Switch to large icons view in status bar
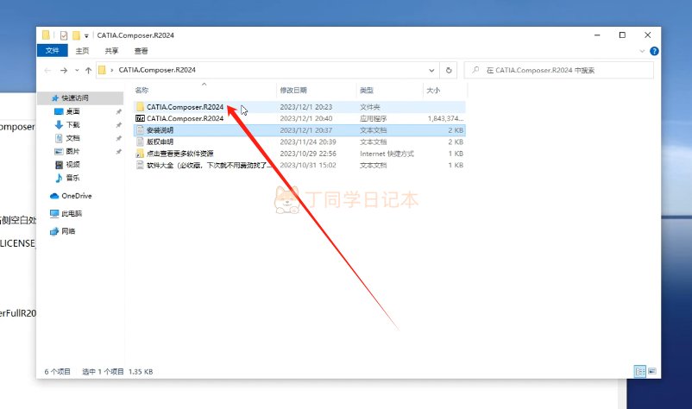The image size is (692, 409). click(x=653, y=371)
